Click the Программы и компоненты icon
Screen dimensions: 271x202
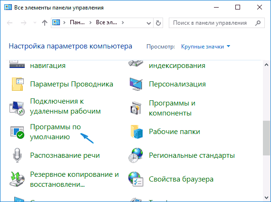click(x=136, y=108)
